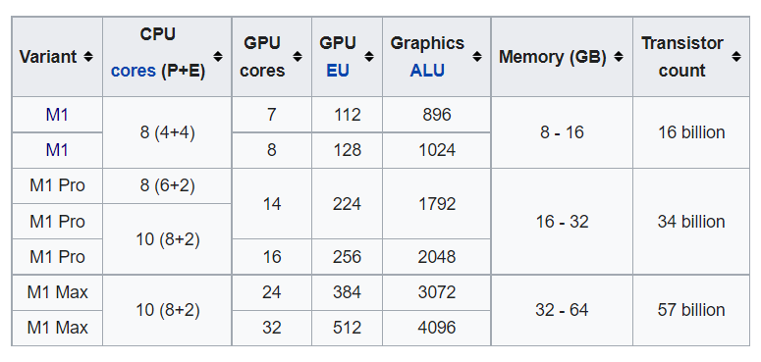Select the 4096 Graphics ALU cell
This screenshot has height=362, width=761.
(437, 328)
